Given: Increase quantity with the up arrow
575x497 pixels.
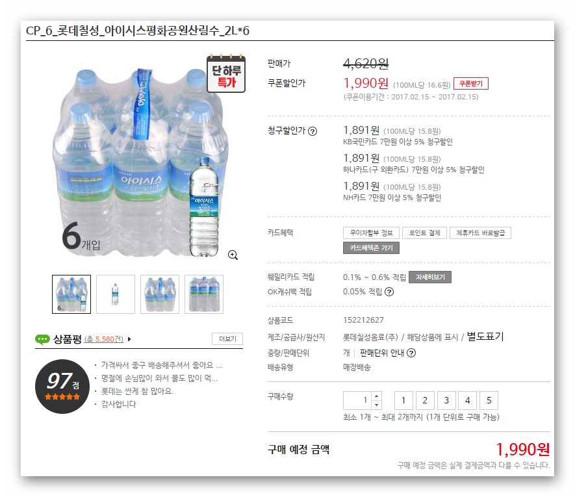Looking at the screenshot, I should click(x=376, y=396).
